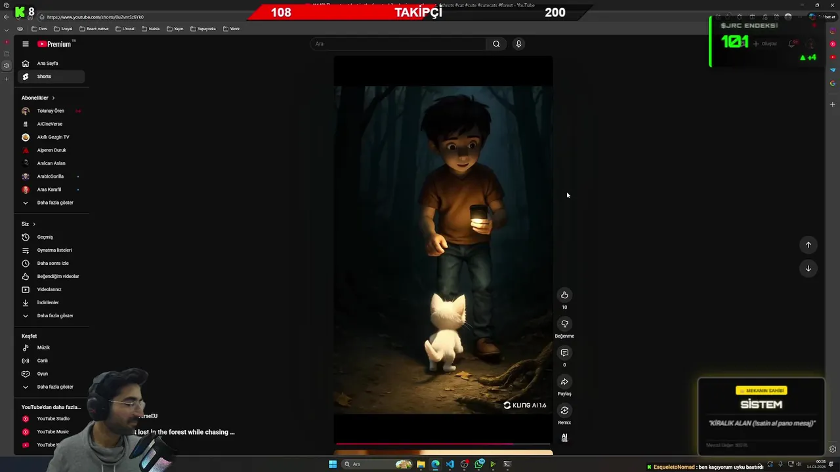
Task: Click the magnifier search button
Action: point(496,44)
